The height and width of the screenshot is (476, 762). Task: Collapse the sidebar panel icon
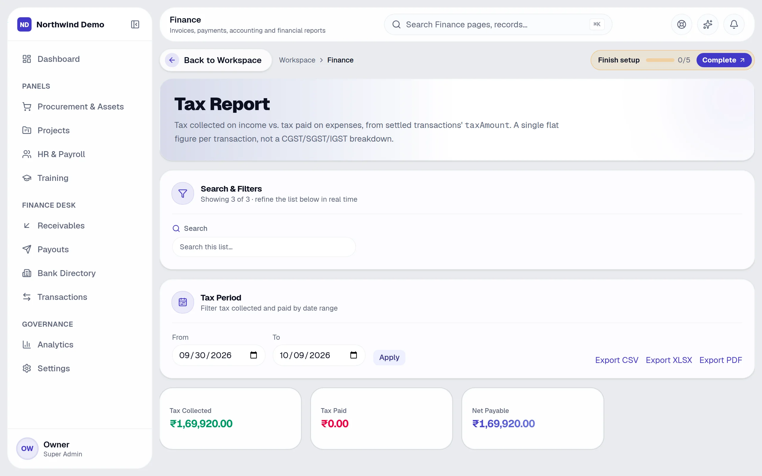135,24
